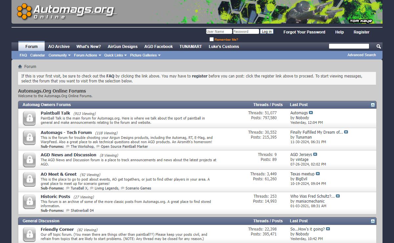Screen dimensions: 394x243
Task: Click speech bubble icon before Living Legends
Action: [x=92, y=188]
